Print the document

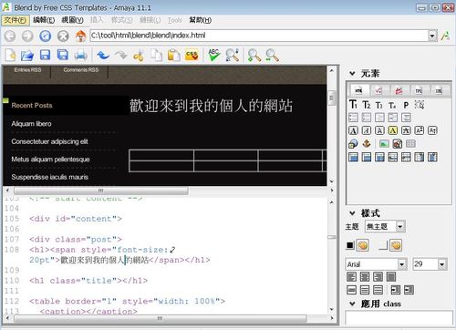(80, 56)
